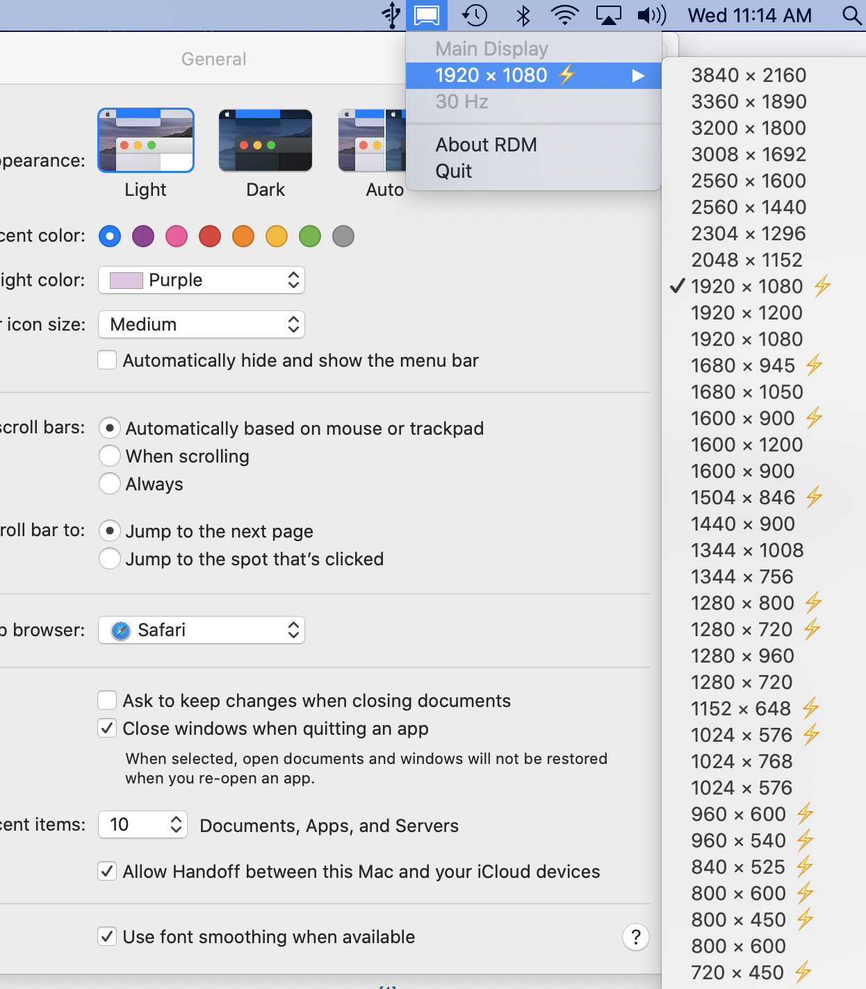Select 3840 × 2160 resolution
The height and width of the screenshot is (989, 866).
coord(764,75)
